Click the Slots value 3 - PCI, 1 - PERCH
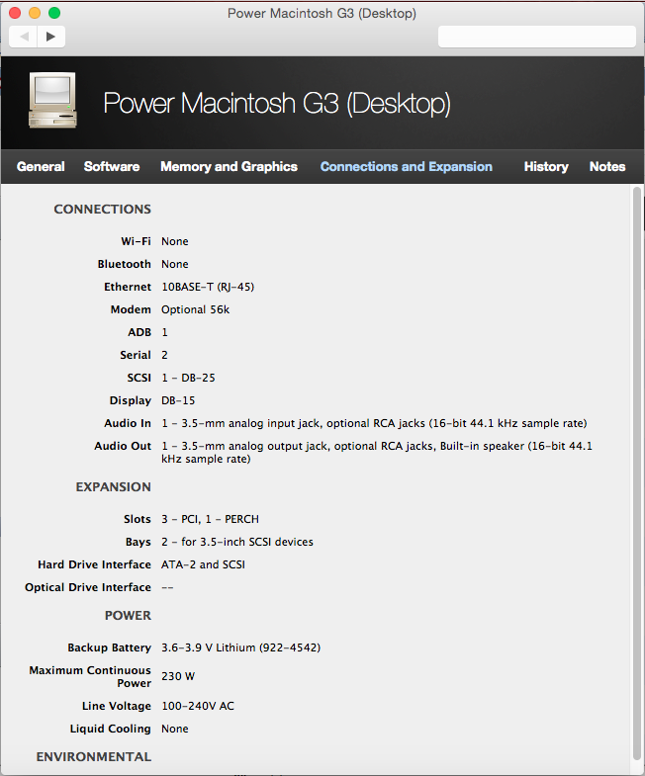Screen dimensions: 645x776 point(210,519)
